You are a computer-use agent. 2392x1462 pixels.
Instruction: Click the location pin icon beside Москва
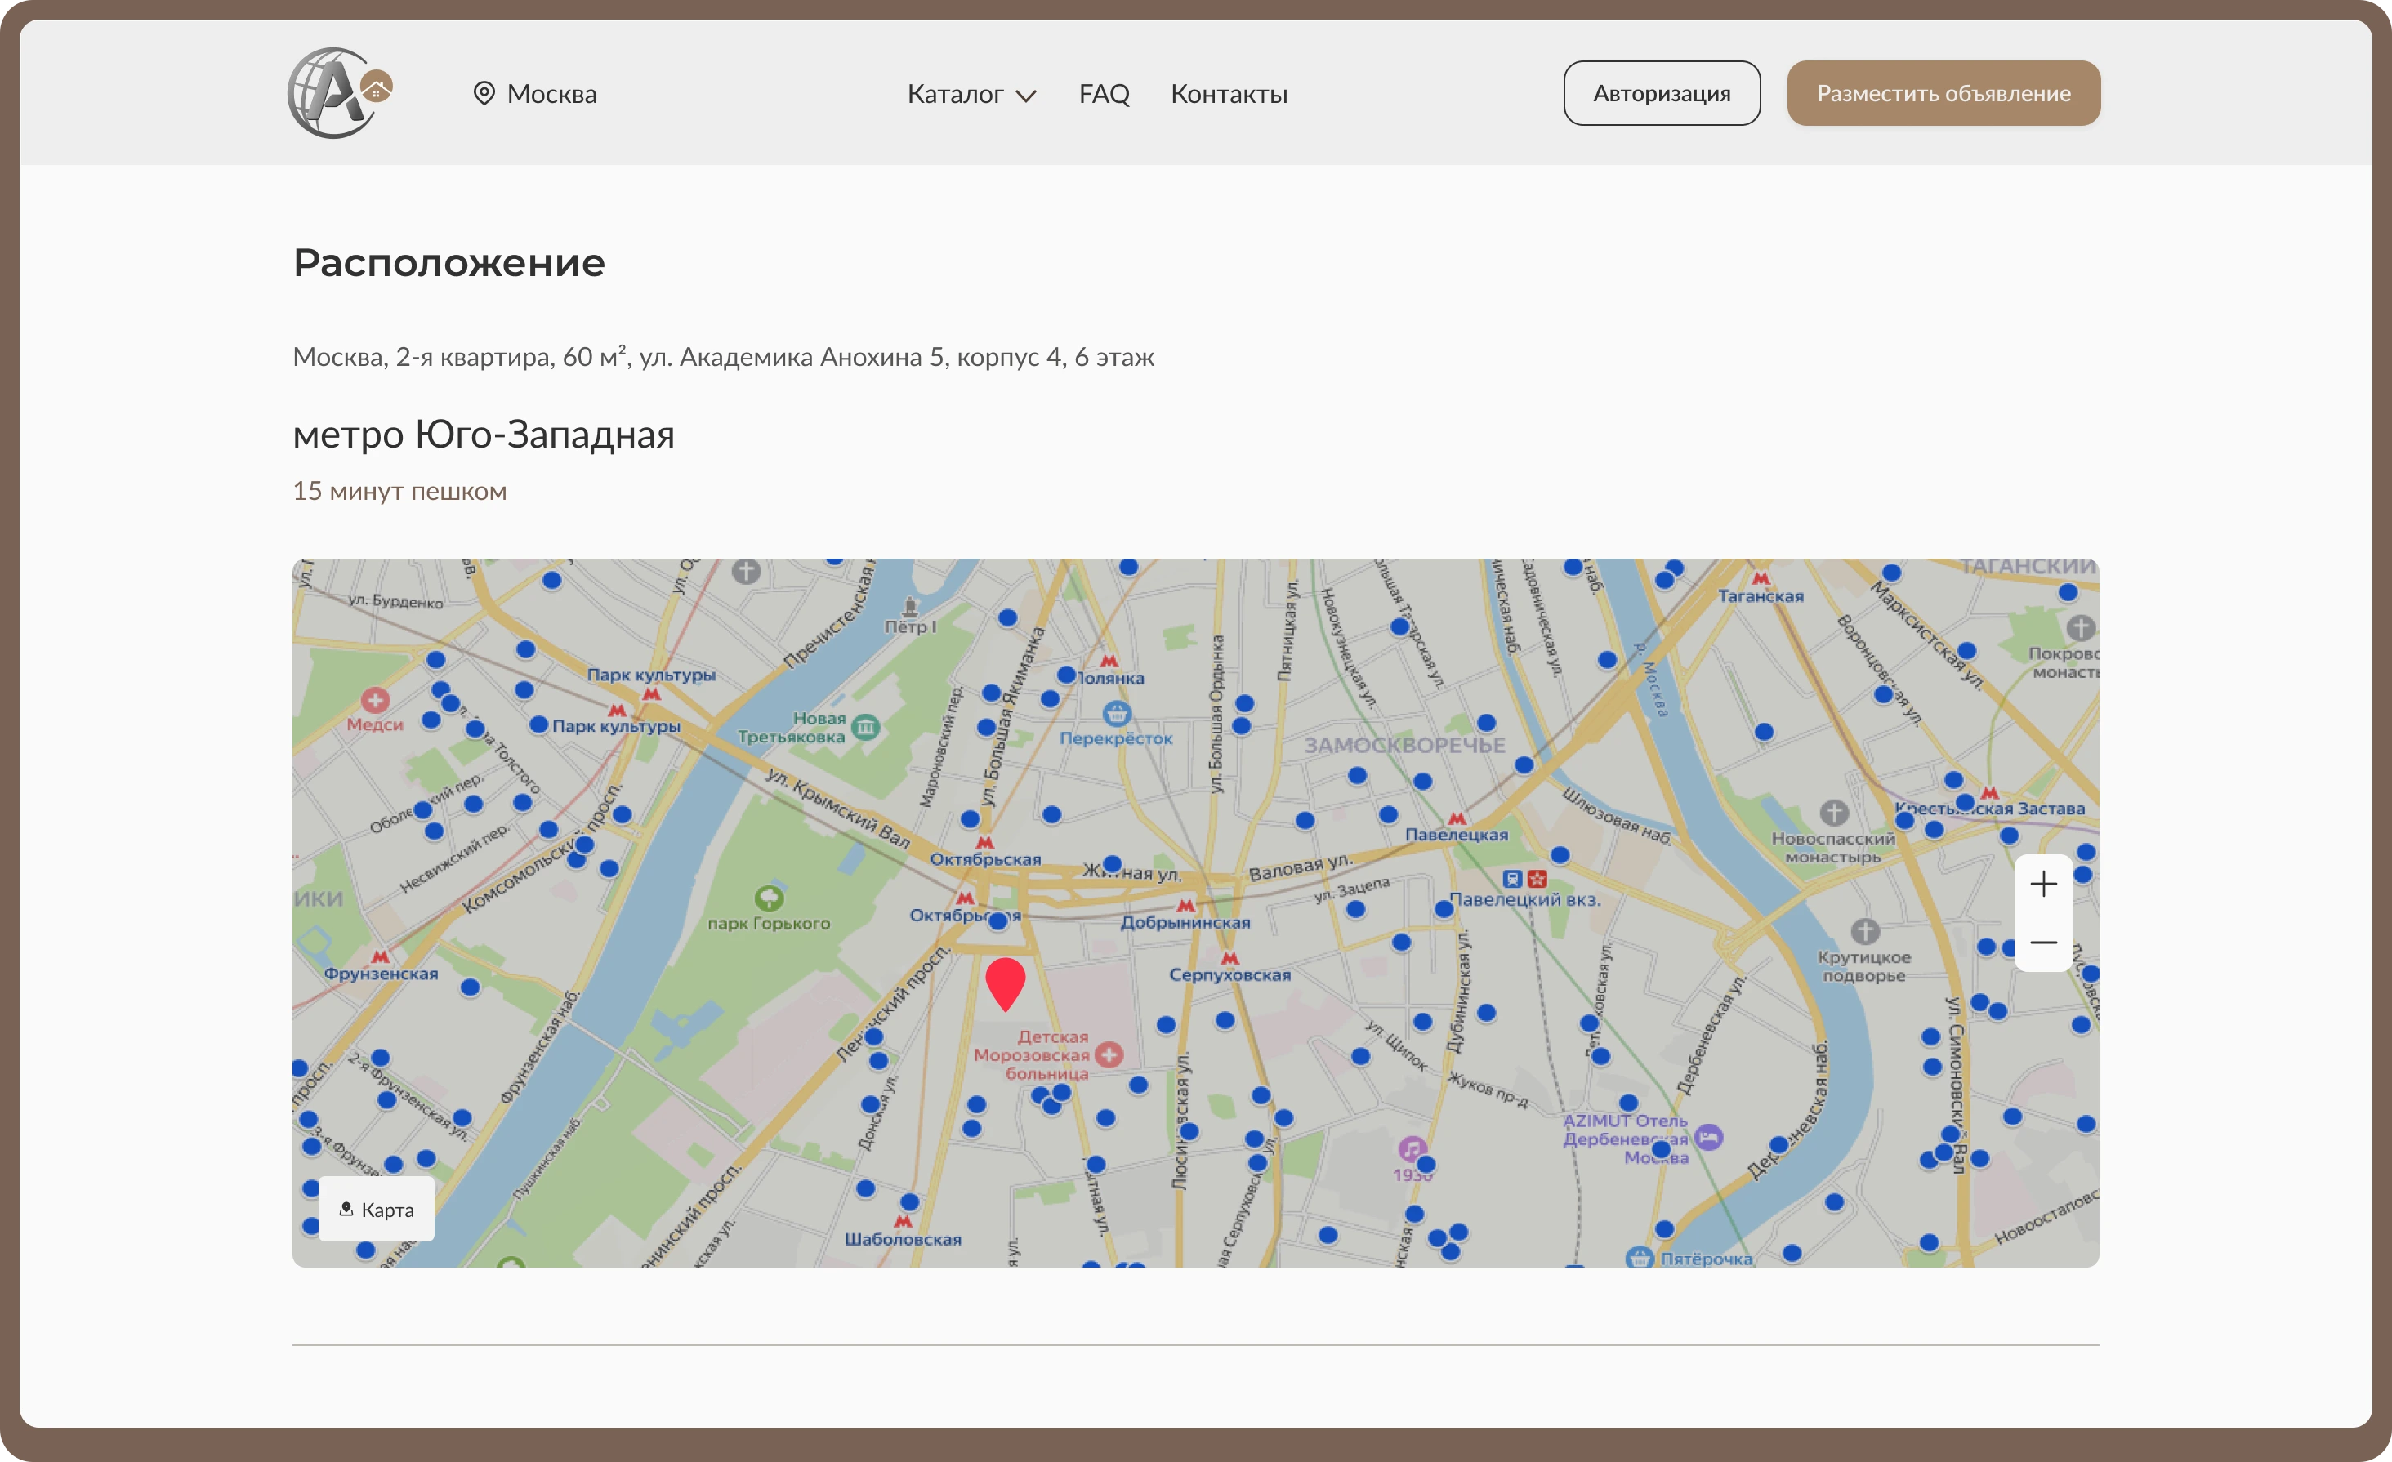(484, 93)
